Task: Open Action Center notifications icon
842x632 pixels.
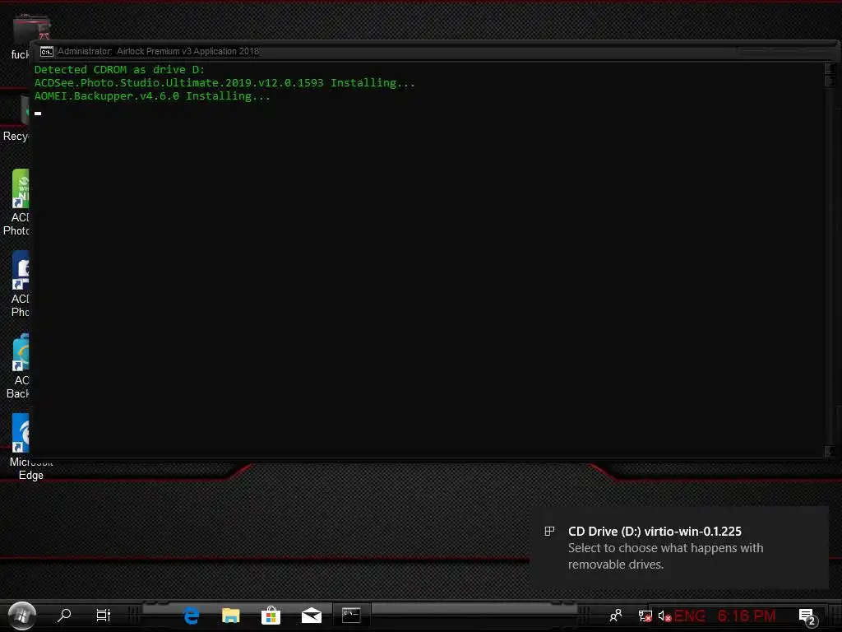Action: [x=807, y=617]
